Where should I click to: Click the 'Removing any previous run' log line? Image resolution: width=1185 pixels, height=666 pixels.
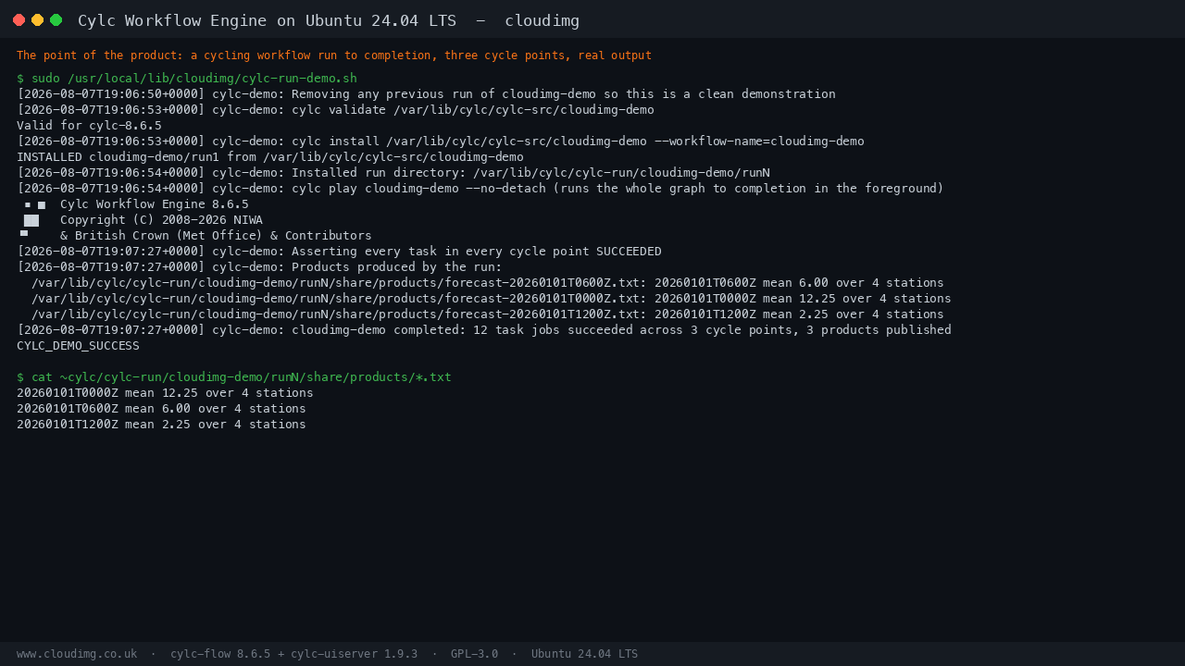click(426, 94)
